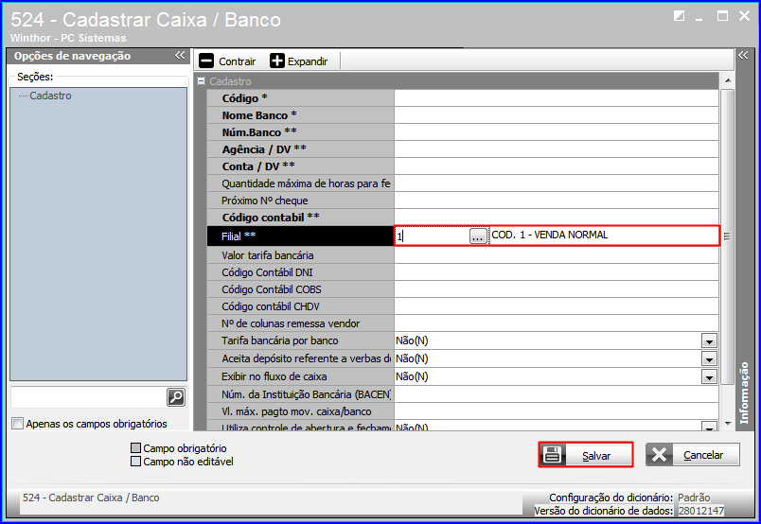Click the Código input field
761x524 pixels.
(557, 98)
